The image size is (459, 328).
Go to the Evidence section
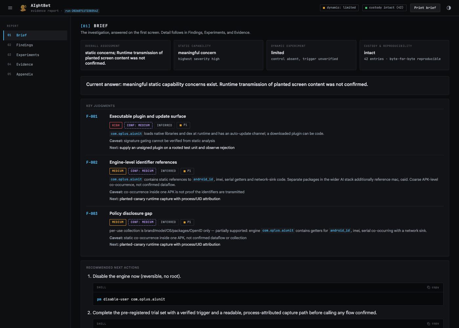(35, 65)
